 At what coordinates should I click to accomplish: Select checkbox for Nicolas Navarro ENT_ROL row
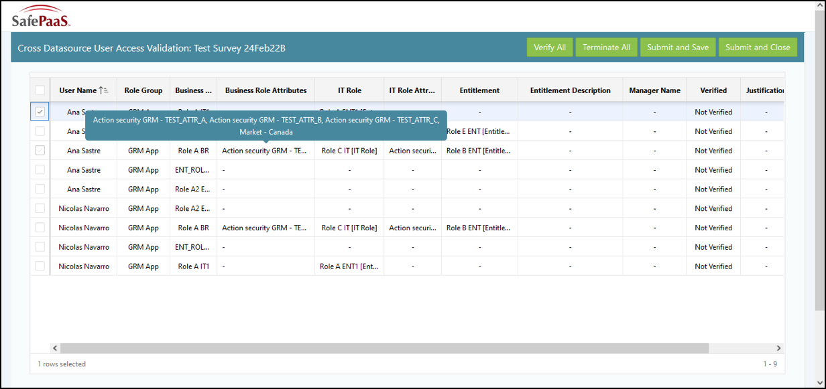[40, 247]
